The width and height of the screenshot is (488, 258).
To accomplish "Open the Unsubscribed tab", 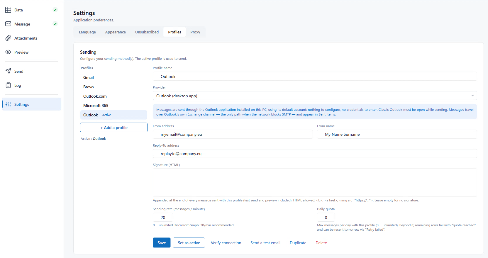I will [147, 32].
